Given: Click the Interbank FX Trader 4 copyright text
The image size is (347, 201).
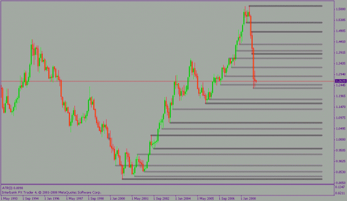Looking at the screenshot, I should click(52, 192).
